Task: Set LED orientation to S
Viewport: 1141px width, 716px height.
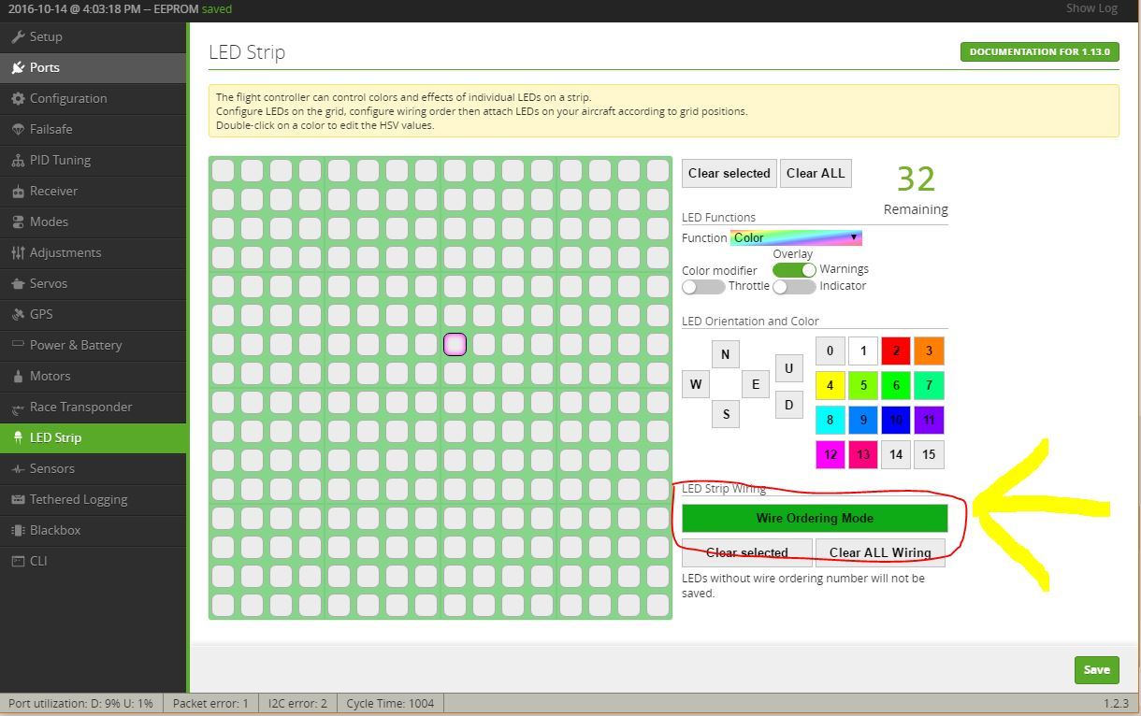Action: [x=725, y=414]
